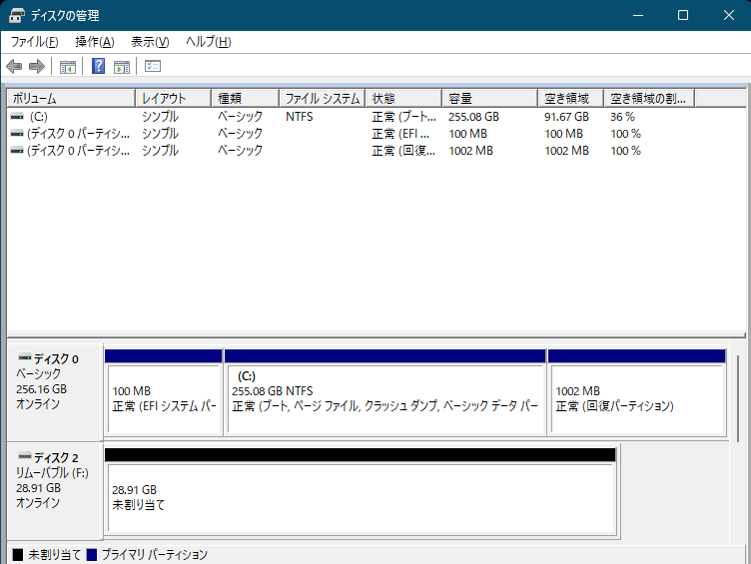Select the 28.91 GB 未割り当て region
Viewport: 751px width, 564px height.
point(360,497)
